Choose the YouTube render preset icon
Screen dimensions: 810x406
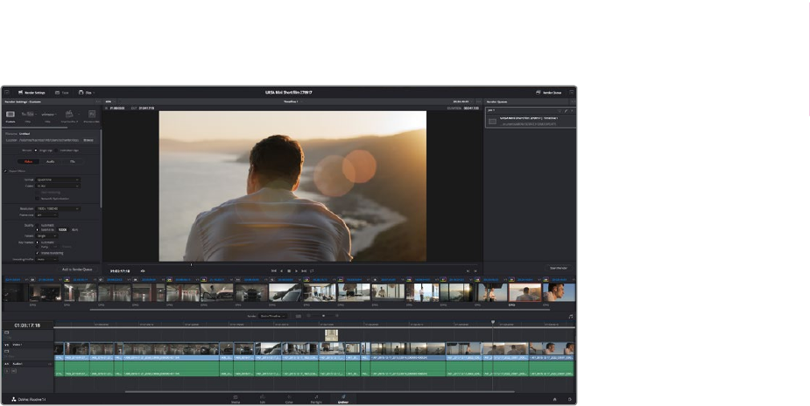pos(28,115)
